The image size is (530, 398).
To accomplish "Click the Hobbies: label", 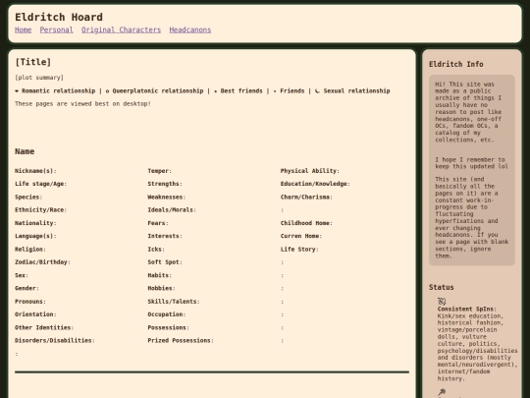I will [162, 288].
